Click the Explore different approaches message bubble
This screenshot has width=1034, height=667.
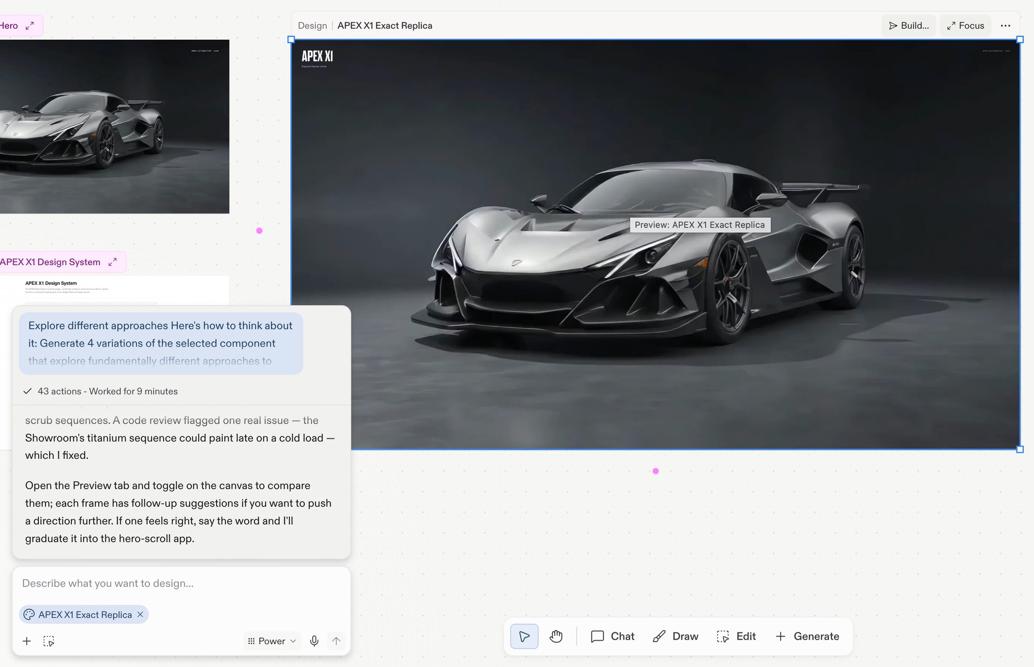pyautogui.click(x=161, y=343)
